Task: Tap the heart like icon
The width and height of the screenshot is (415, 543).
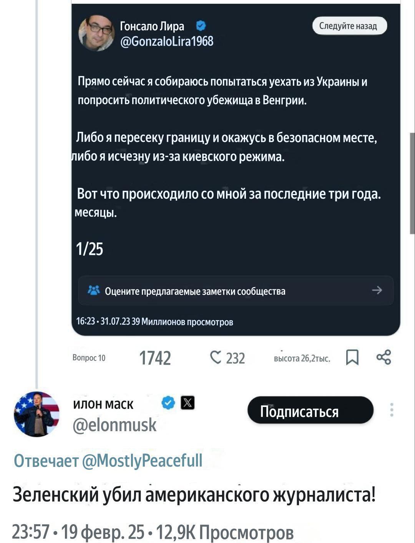Action: [x=216, y=357]
